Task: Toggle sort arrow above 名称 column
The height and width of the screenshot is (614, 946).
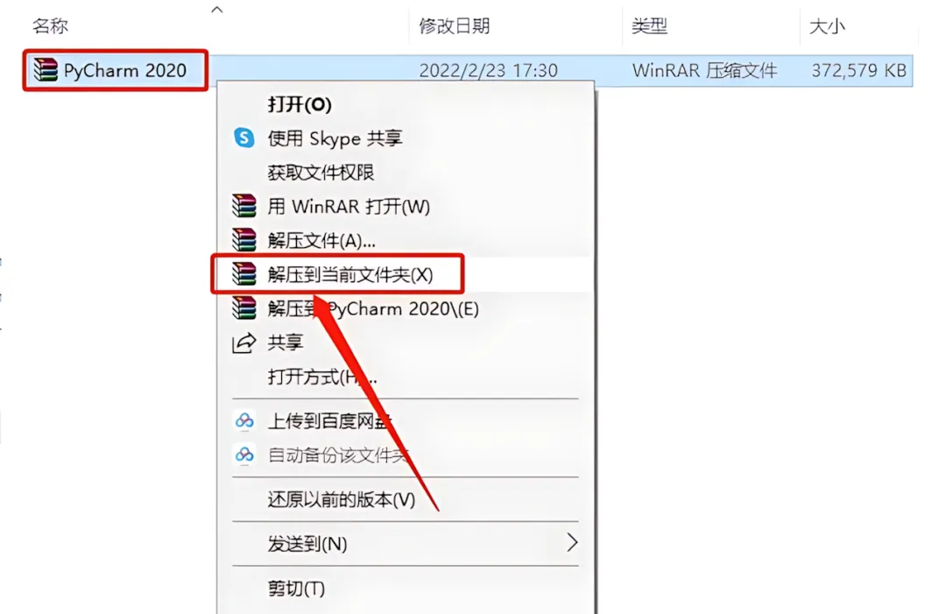Action: 217,9
